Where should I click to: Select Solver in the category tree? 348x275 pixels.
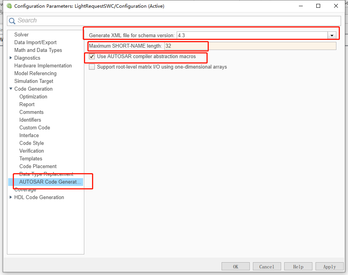21,35
